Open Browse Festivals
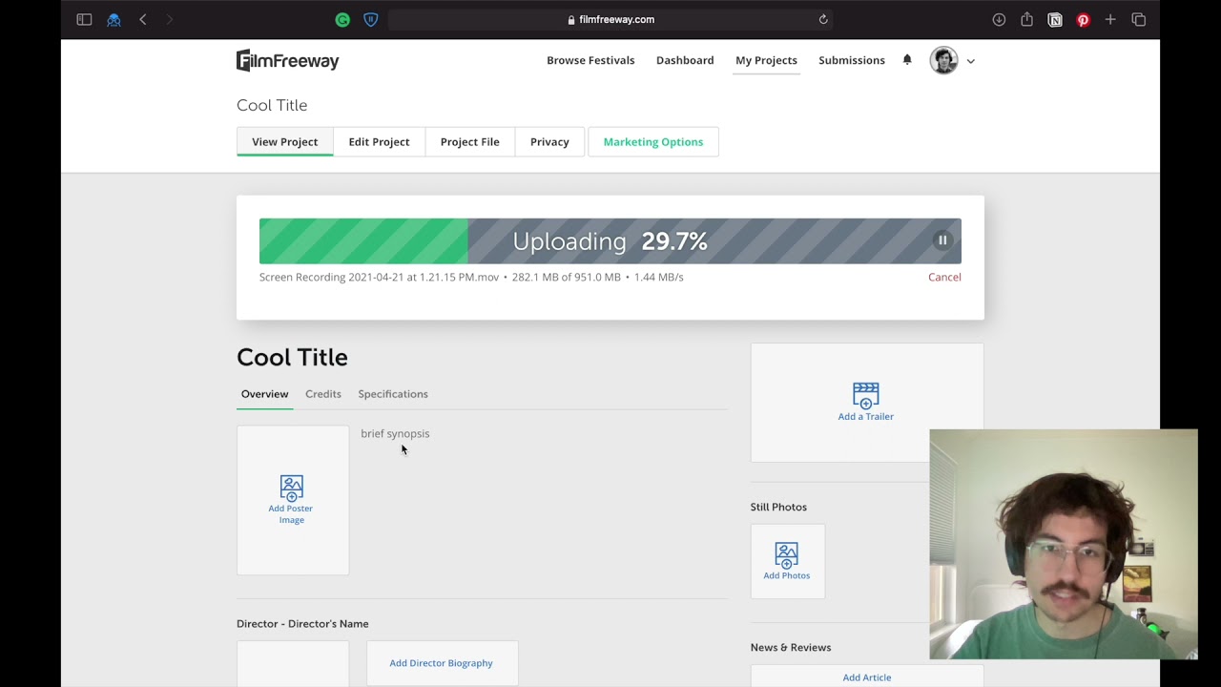The width and height of the screenshot is (1221, 687). (x=590, y=60)
